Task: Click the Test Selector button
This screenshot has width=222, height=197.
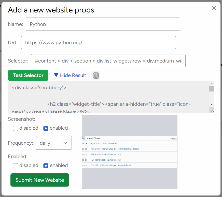Action: click(28, 75)
